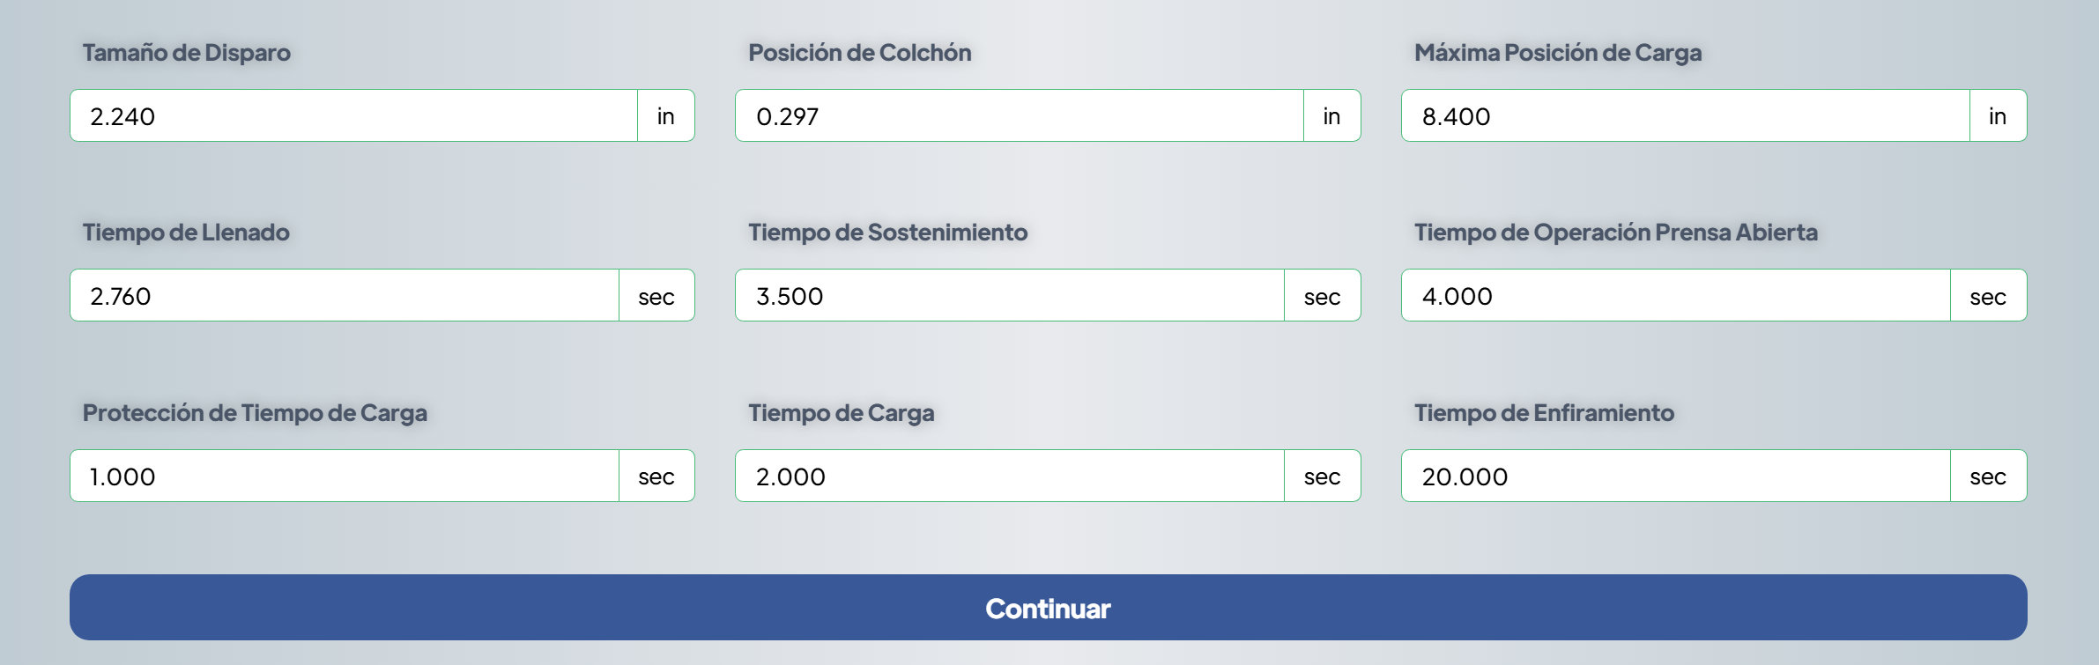Click the "sec" unit beside Tiempo de Carga
This screenshot has height=665, width=2099.
click(1322, 477)
